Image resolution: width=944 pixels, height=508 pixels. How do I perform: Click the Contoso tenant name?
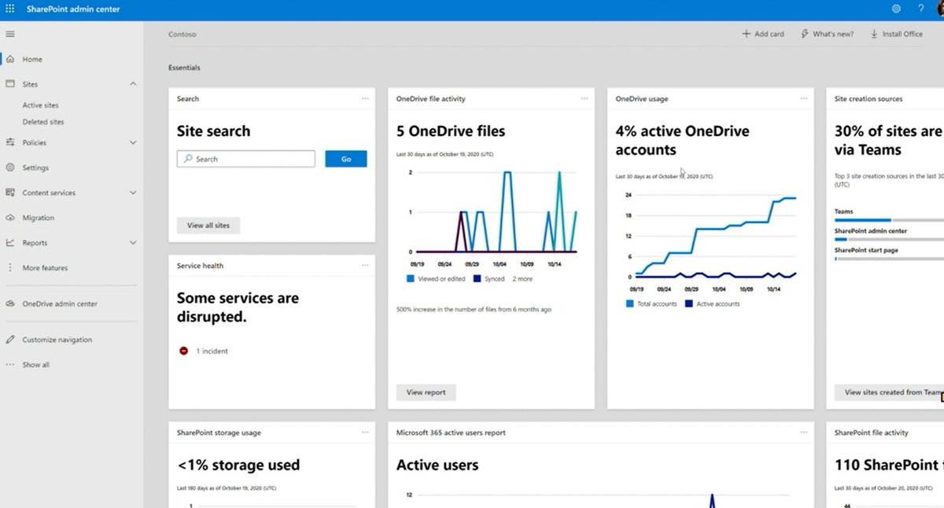click(182, 34)
